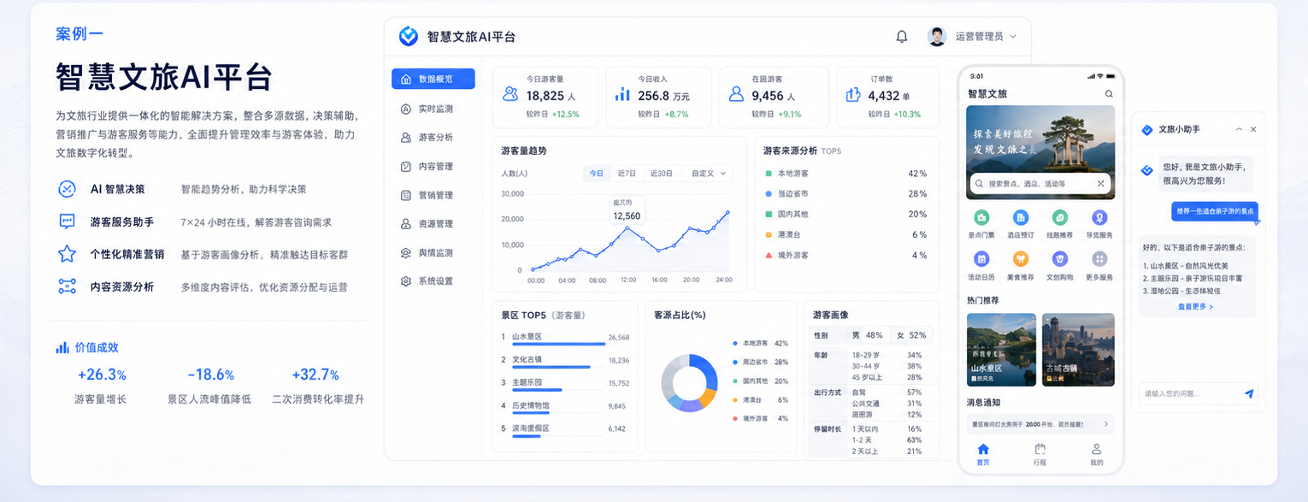Click the 订单数 icon
Viewport: 1308px width, 502px height.
[852, 94]
